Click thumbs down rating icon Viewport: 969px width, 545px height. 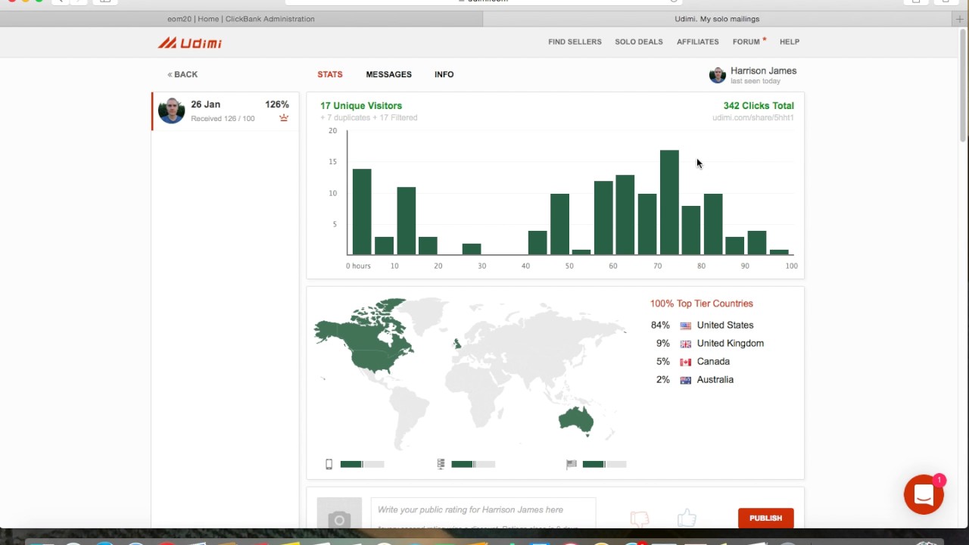click(640, 519)
